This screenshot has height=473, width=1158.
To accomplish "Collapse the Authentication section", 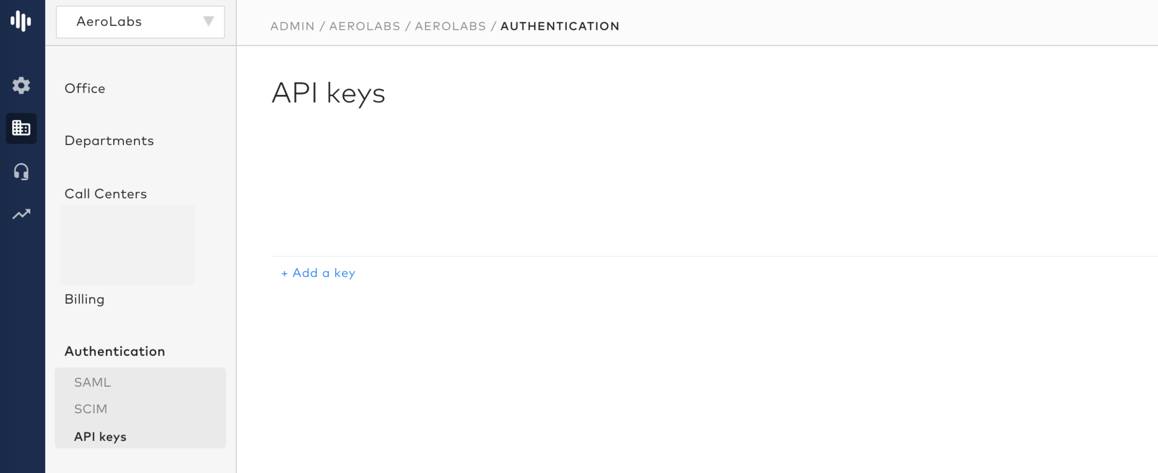I will pyautogui.click(x=115, y=352).
